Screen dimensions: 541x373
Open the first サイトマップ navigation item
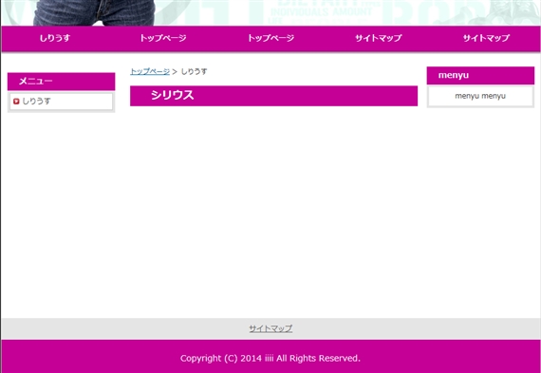[x=379, y=38]
